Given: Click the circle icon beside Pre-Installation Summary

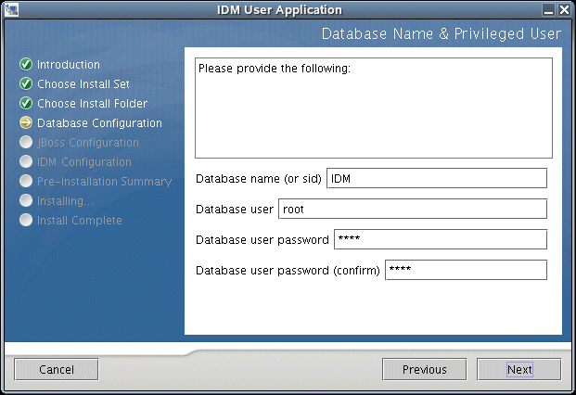Looking at the screenshot, I should pyautogui.click(x=26, y=182).
